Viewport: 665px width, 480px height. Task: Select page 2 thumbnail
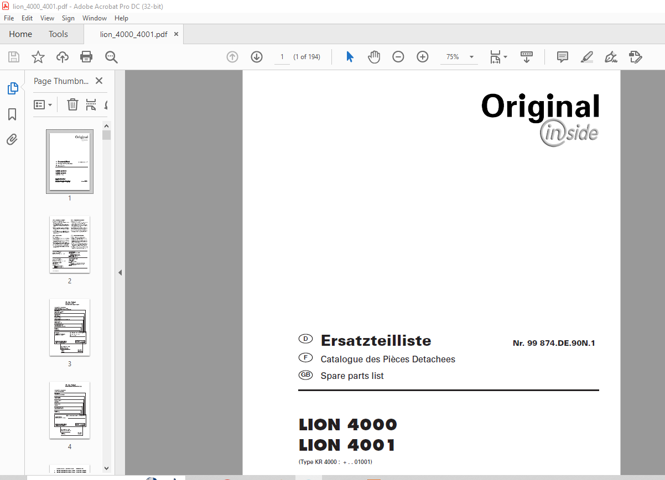70,245
